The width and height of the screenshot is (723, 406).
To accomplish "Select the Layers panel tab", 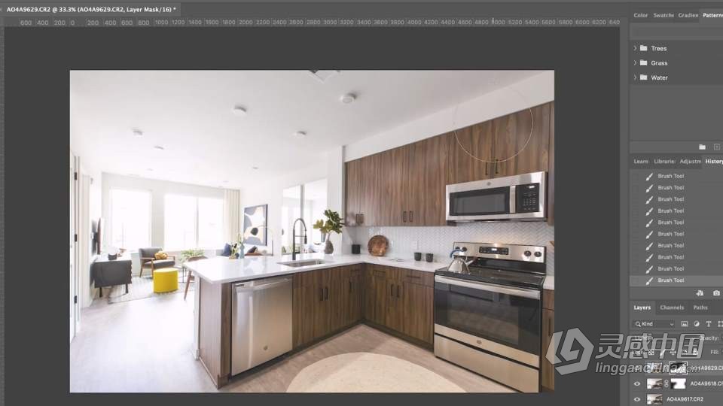I will pos(642,308).
